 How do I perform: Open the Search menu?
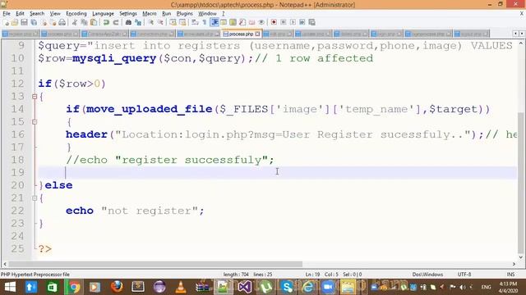[x=37, y=13]
